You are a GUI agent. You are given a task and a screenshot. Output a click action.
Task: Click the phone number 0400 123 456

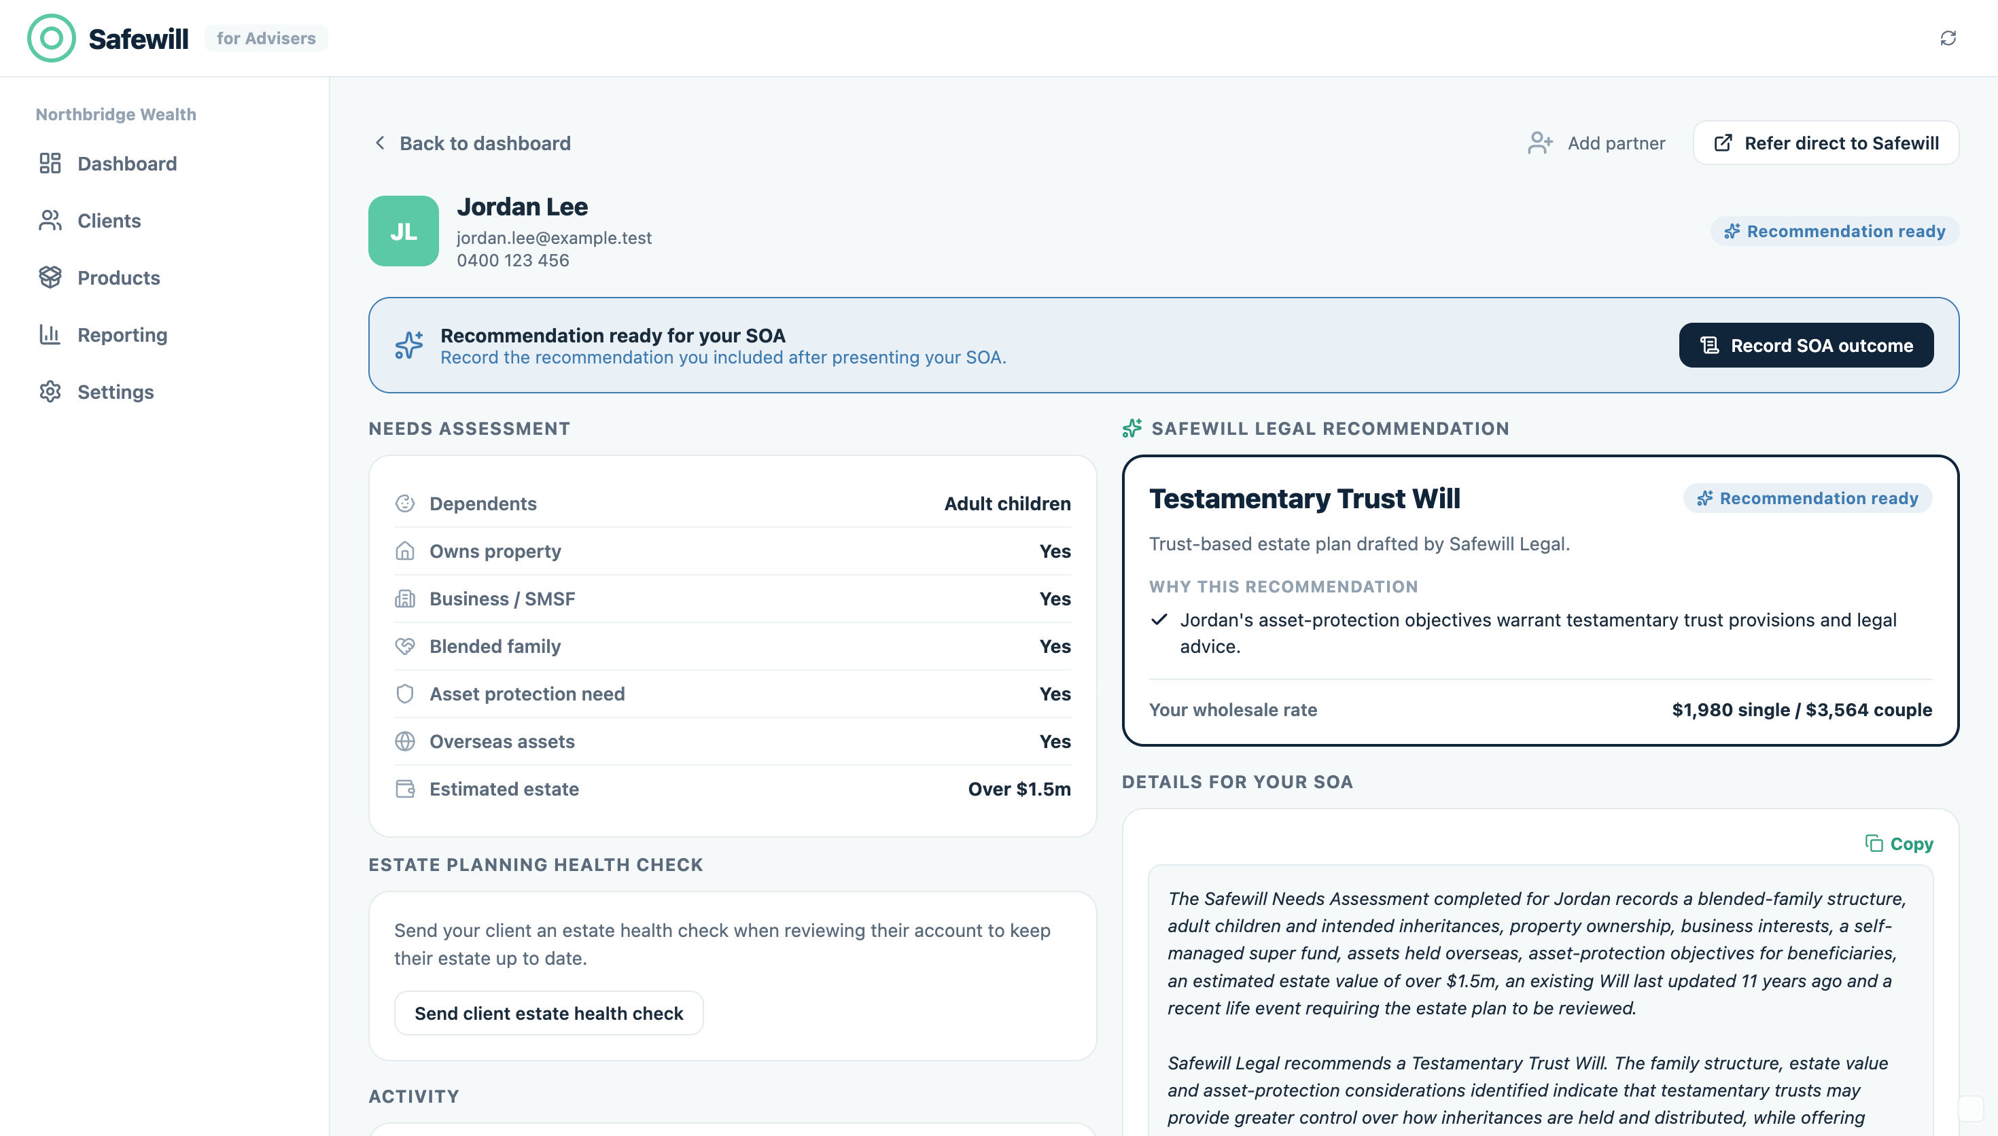512,260
